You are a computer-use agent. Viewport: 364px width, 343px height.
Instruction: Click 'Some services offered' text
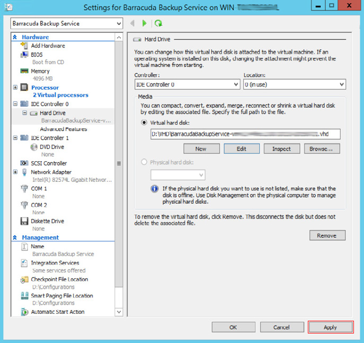(59, 270)
